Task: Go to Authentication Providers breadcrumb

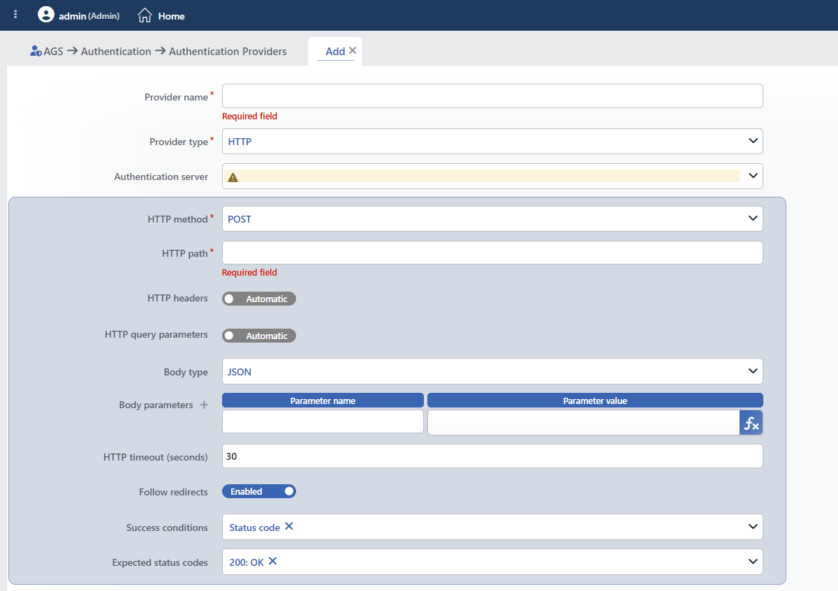Action: point(228,51)
